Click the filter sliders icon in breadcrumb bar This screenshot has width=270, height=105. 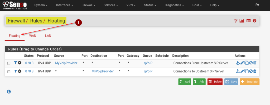(236, 21)
